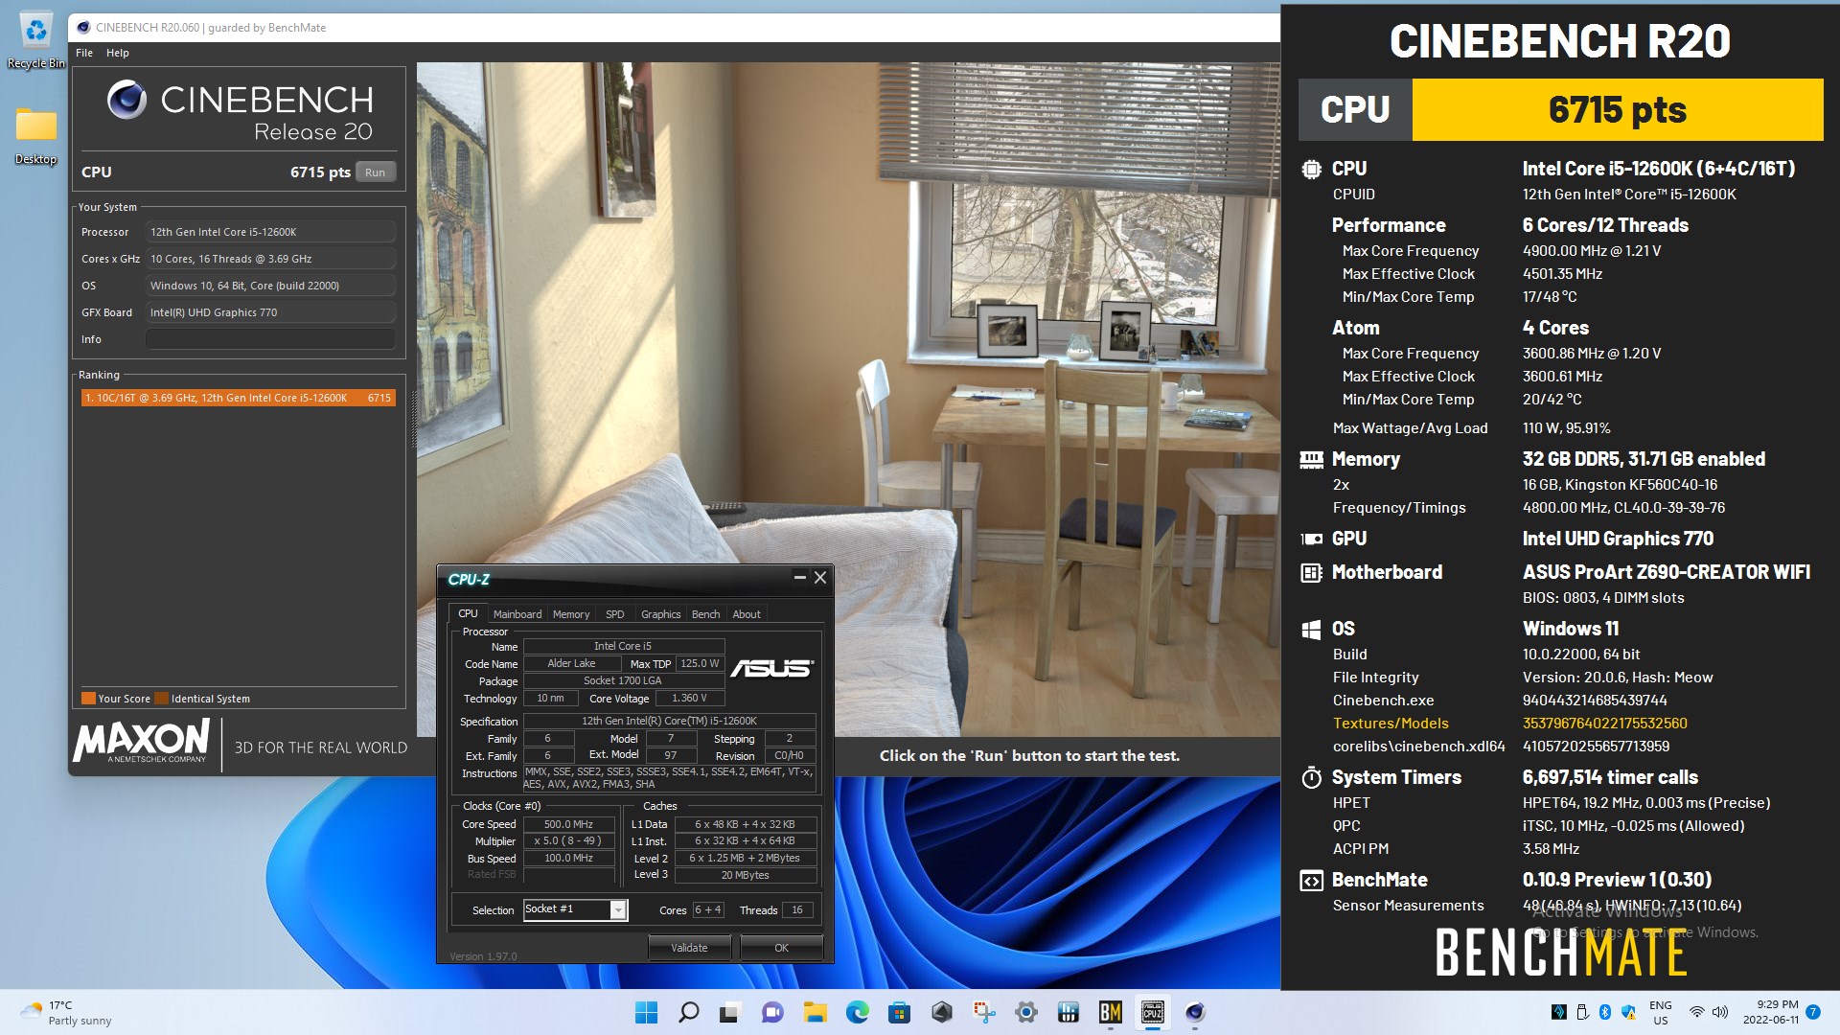Viewport: 1840px width, 1035px height.
Task: Click the OK button in CPU-Z
Action: [x=782, y=948]
